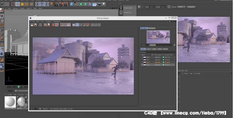The image size is (234, 118).
Task: Click the IPR Zoom value field
Action: pos(163,7)
